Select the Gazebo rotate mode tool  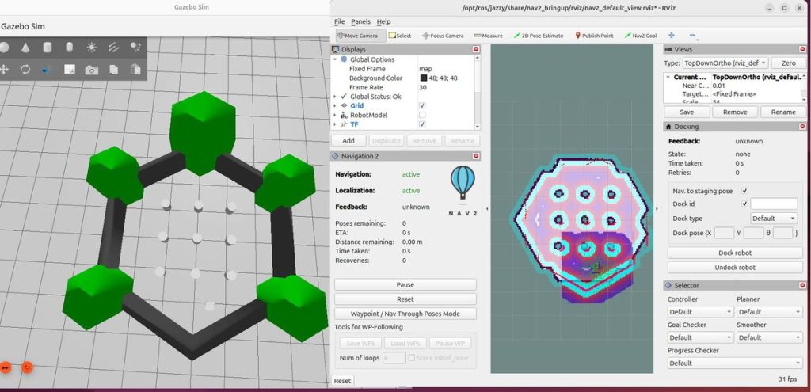[x=25, y=70]
